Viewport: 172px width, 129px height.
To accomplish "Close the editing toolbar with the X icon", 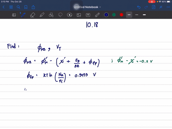I will (x=161, y=7).
